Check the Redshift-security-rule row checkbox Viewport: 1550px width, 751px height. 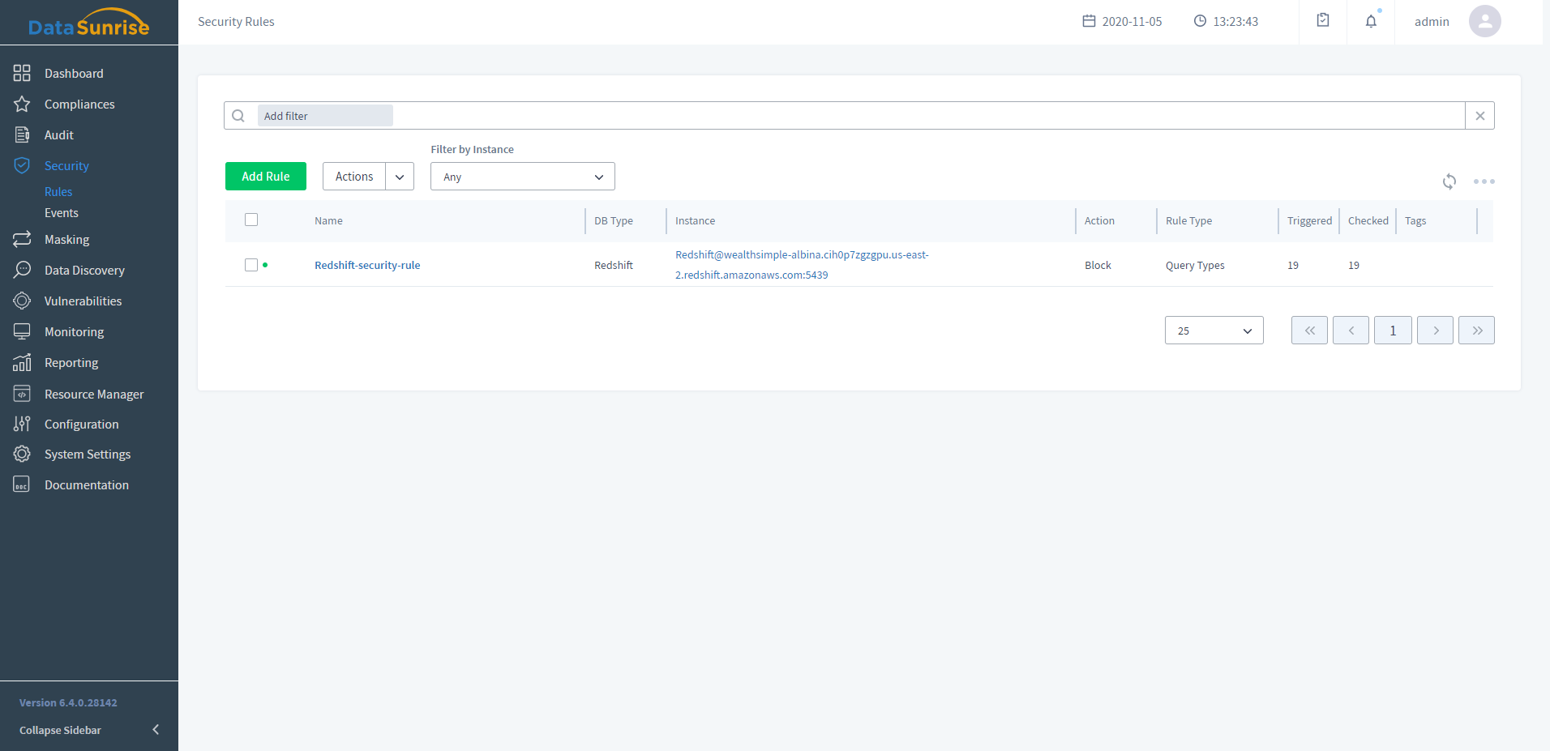coord(251,265)
